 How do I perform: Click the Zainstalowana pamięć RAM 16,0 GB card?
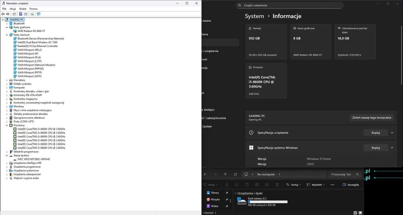(355, 42)
